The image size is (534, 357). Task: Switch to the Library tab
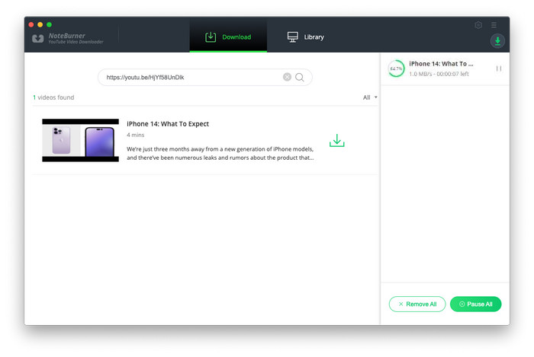coord(305,37)
